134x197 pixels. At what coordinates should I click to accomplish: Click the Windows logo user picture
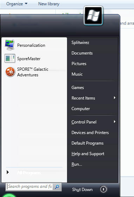(x=93, y=15)
